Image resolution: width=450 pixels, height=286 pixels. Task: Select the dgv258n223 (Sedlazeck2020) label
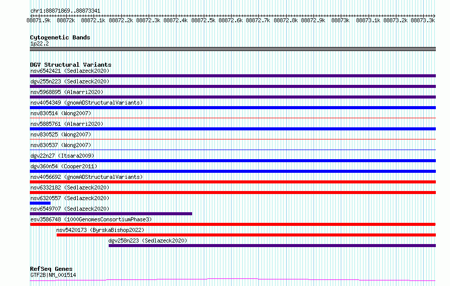148,241
